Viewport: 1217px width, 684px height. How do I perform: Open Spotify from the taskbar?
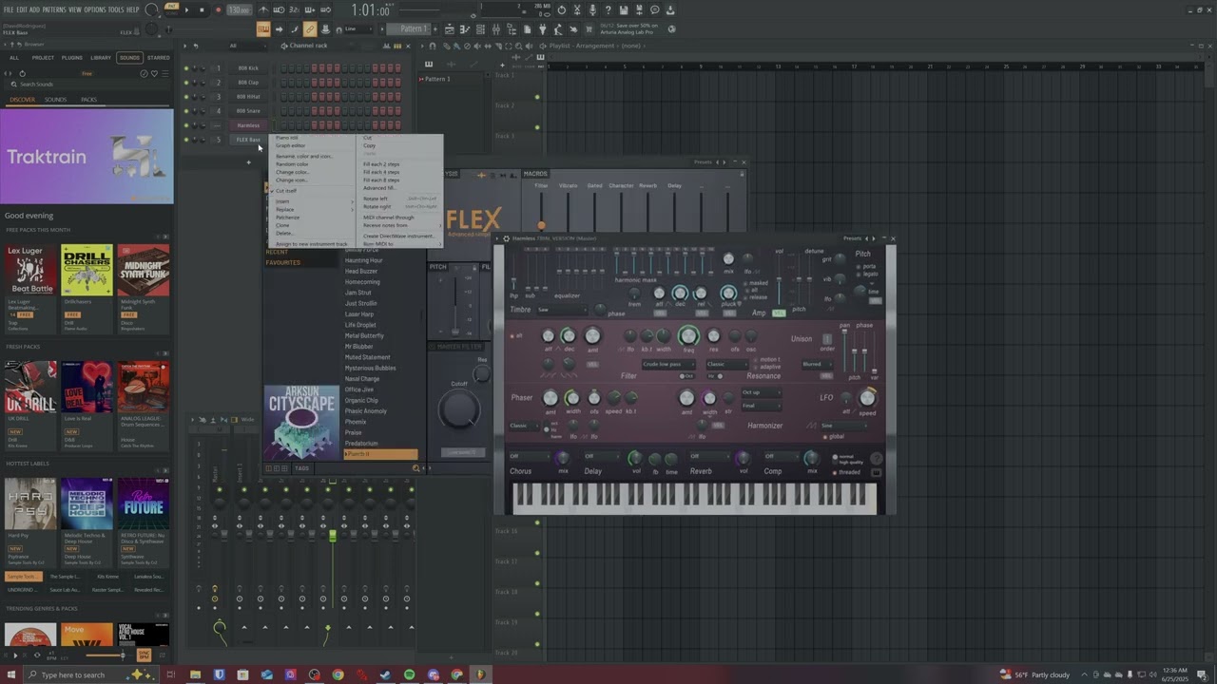pos(409,674)
